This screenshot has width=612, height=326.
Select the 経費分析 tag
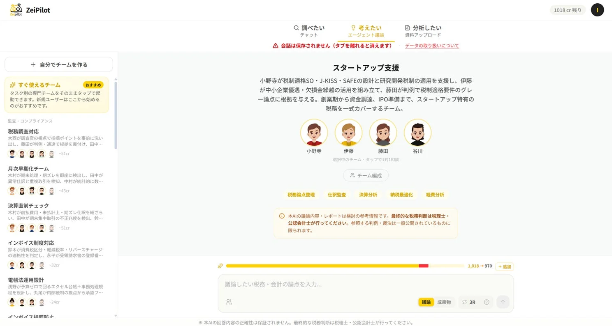click(435, 195)
